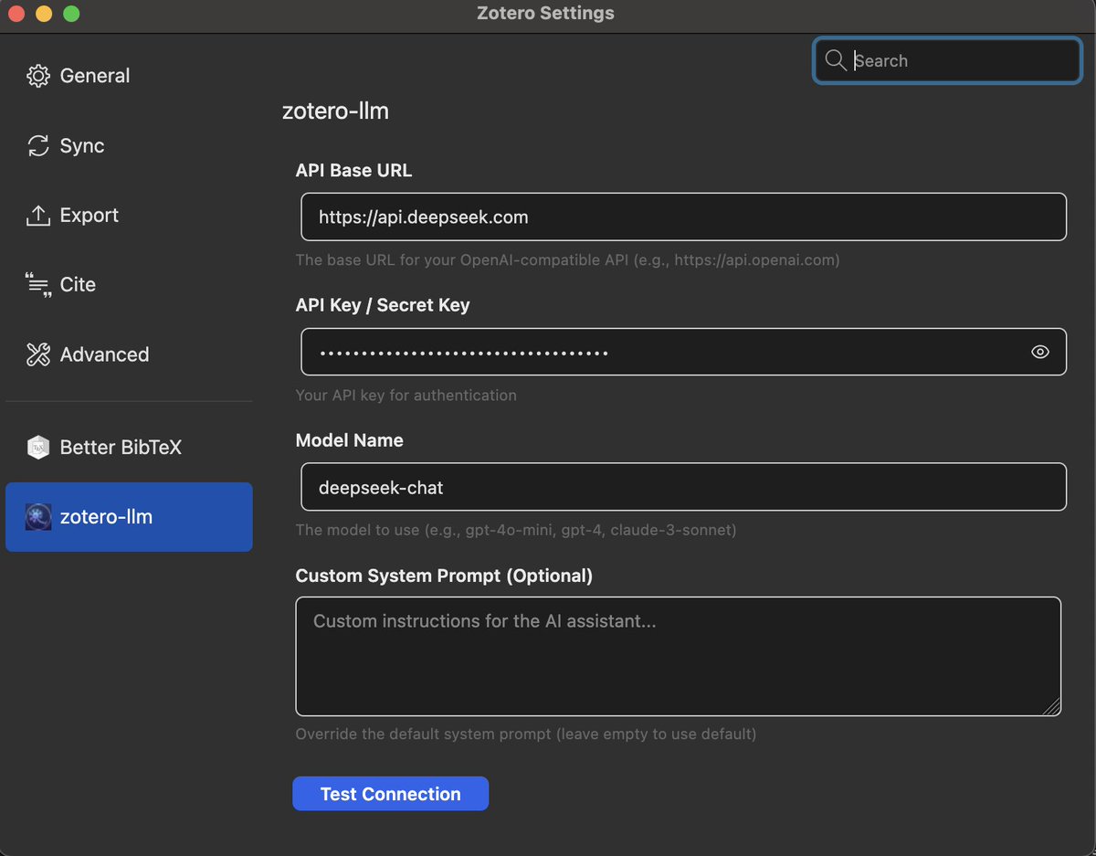Click the Model Name label
1096x856 pixels.
tap(350, 440)
